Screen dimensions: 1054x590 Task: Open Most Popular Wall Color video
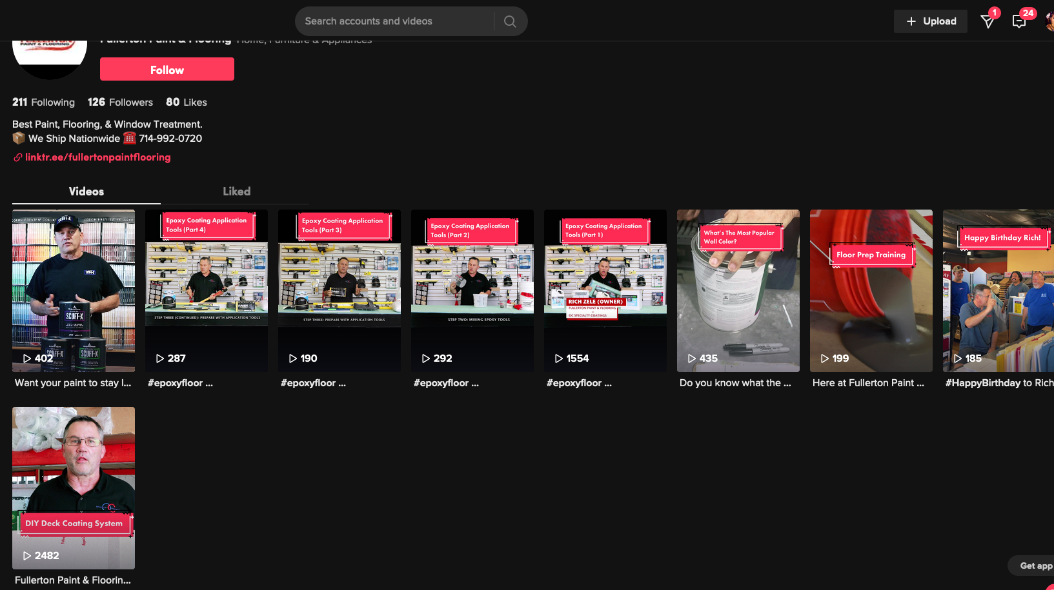[738, 291]
